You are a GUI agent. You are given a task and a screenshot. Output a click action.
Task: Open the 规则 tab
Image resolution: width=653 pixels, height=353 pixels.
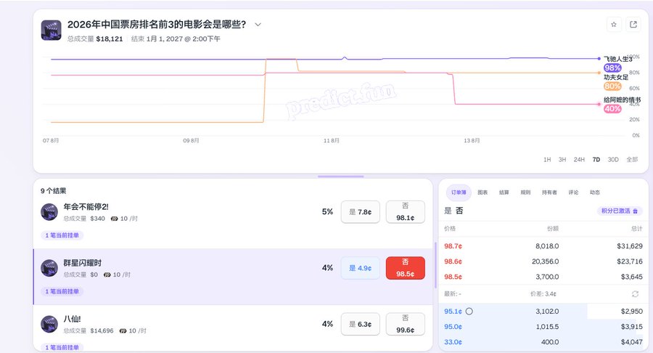pyautogui.click(x=525, y=192)
